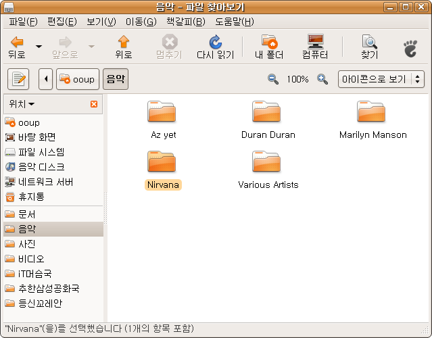Viewport: 432px width, 338px height.
Task: Click the Various Artists name label
Action: [268, 185]
